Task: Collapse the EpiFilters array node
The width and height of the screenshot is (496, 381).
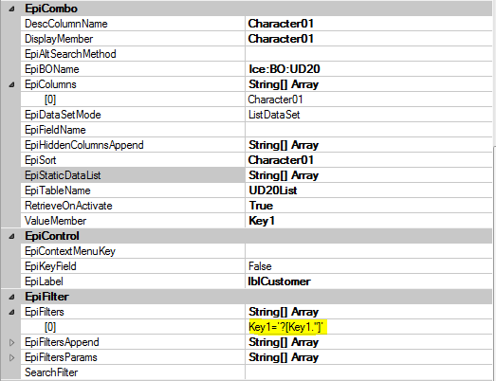Action: 11,312
